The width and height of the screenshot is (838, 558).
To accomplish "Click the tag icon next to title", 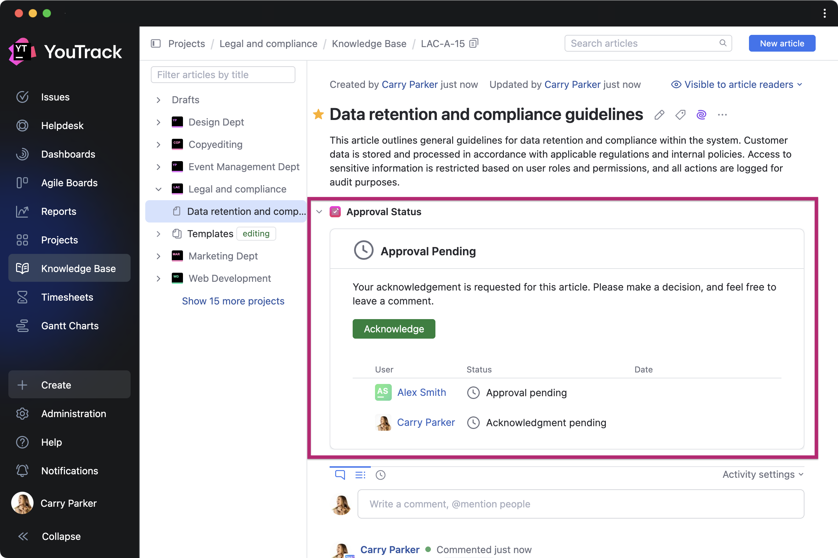I will coord(680,115).
